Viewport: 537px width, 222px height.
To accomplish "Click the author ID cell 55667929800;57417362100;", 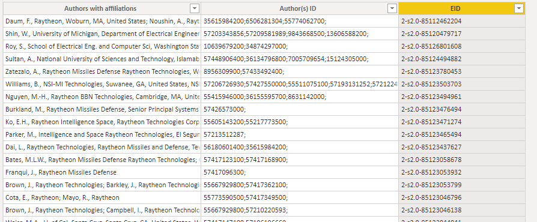I will 300,185.
